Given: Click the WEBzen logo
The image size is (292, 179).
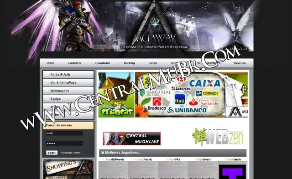Looking at the screenshot, I should coord(218,137).
